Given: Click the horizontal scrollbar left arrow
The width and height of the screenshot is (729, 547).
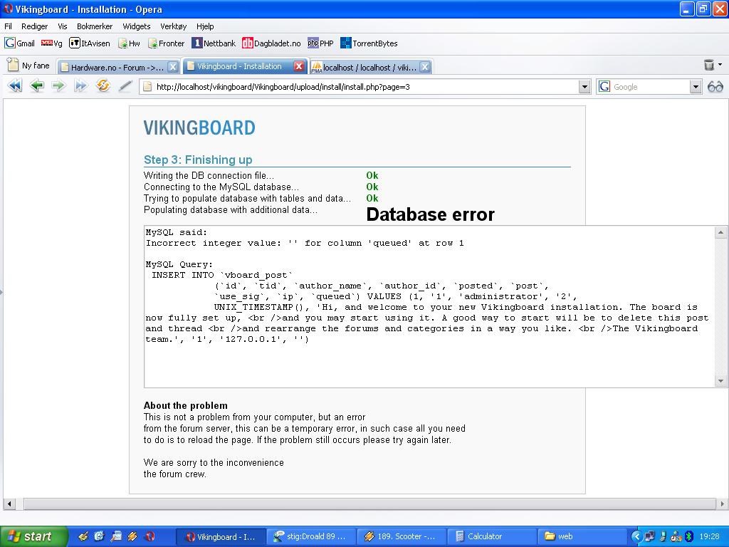Looking at the screenshot, I should tap(9, 504).
